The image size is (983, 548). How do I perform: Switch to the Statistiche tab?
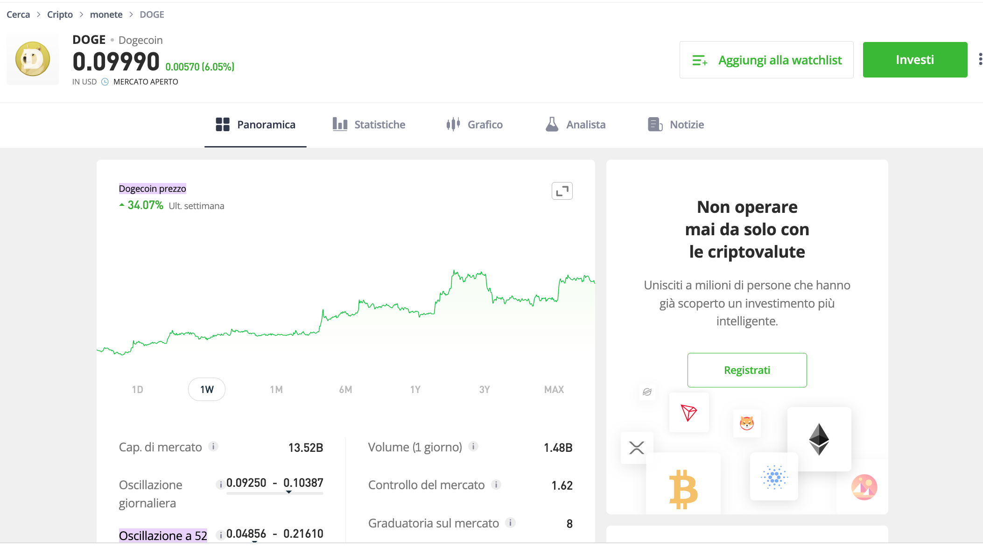click(x=369, y=125)
